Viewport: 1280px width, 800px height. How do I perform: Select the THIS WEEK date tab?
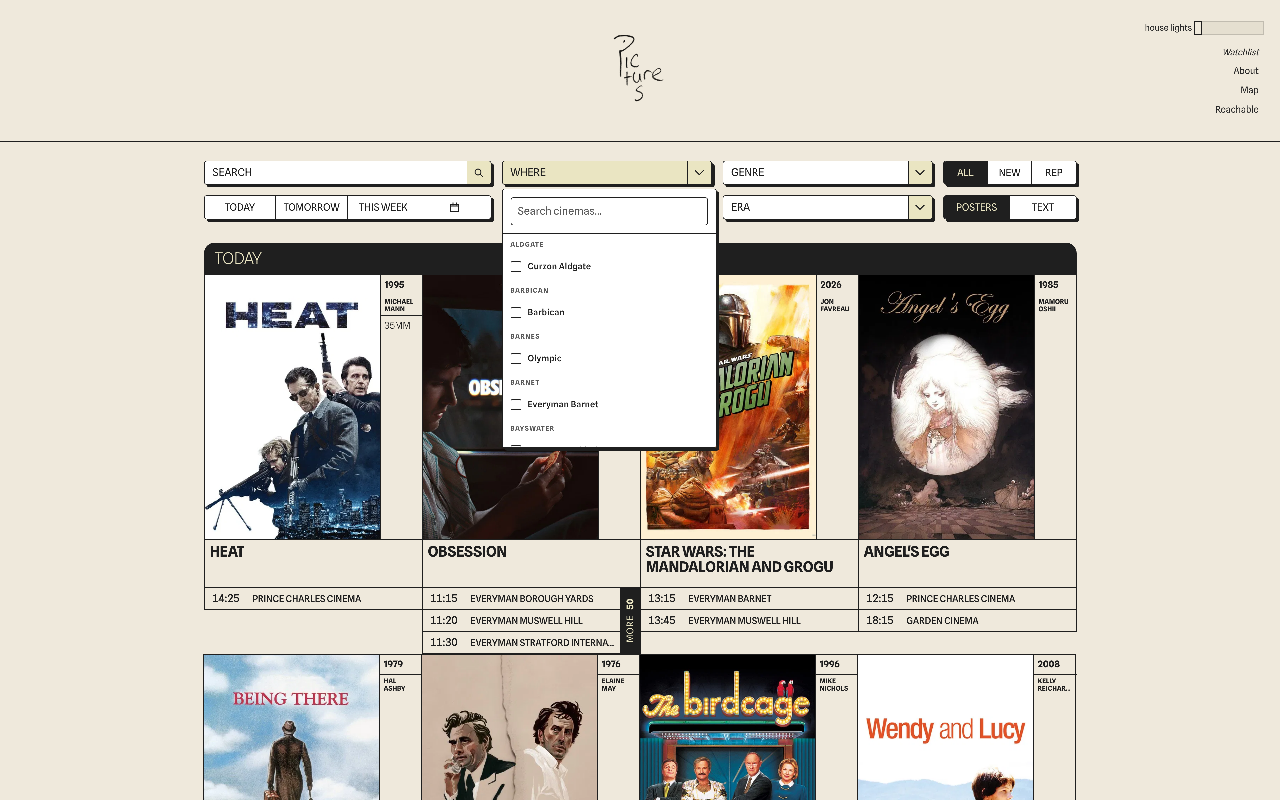coord(383,207)
